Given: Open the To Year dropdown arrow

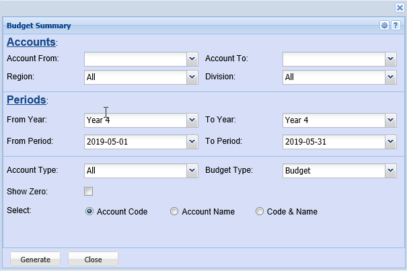Looking at the screenshot, I should (391, 120).
